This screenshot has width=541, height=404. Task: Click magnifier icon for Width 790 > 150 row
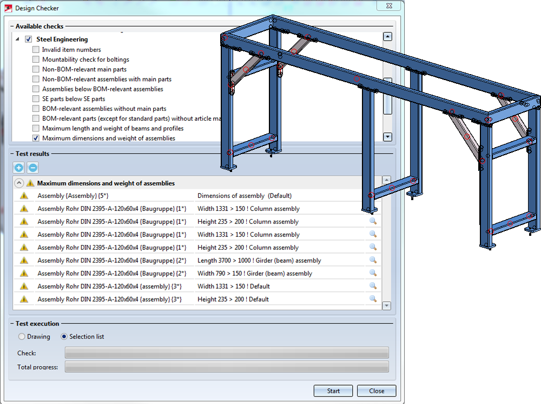[x=373, y=273]
